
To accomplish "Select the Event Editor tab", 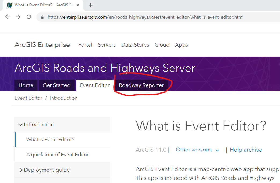I will [95, 85].
